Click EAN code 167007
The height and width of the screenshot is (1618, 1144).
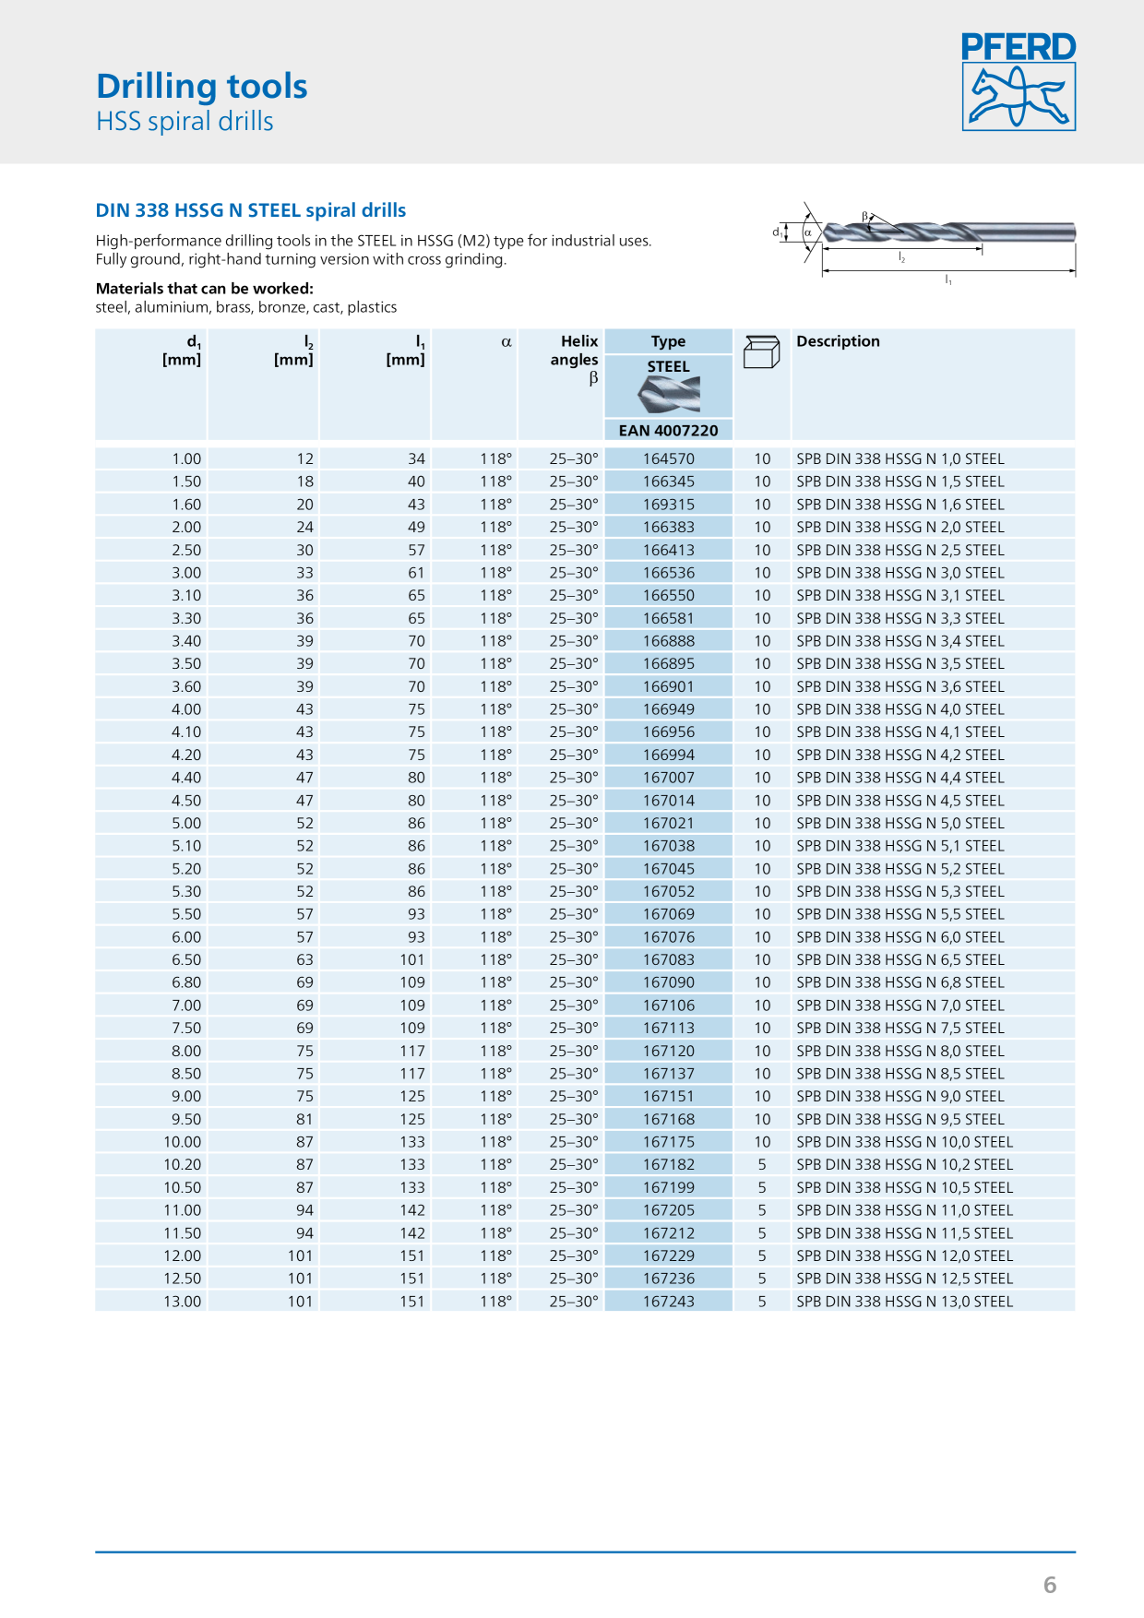tap(669, 778)
